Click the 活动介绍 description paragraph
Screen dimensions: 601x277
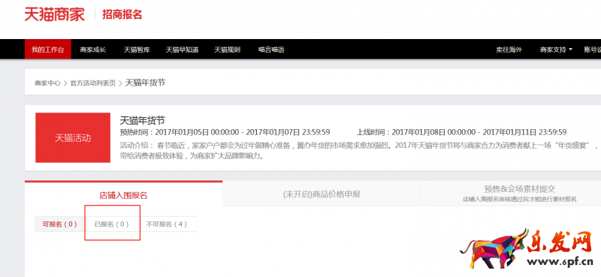[x=360, y=152]
